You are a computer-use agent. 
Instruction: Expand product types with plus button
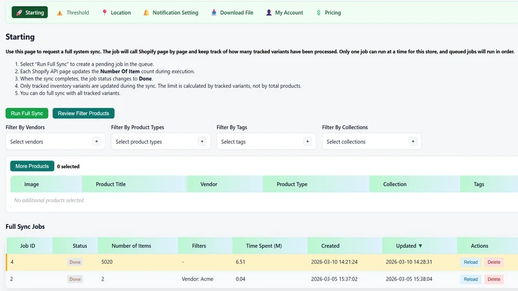click(202, 142)
